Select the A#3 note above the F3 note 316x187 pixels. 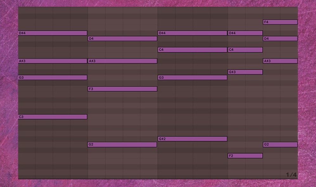point(122,61)
